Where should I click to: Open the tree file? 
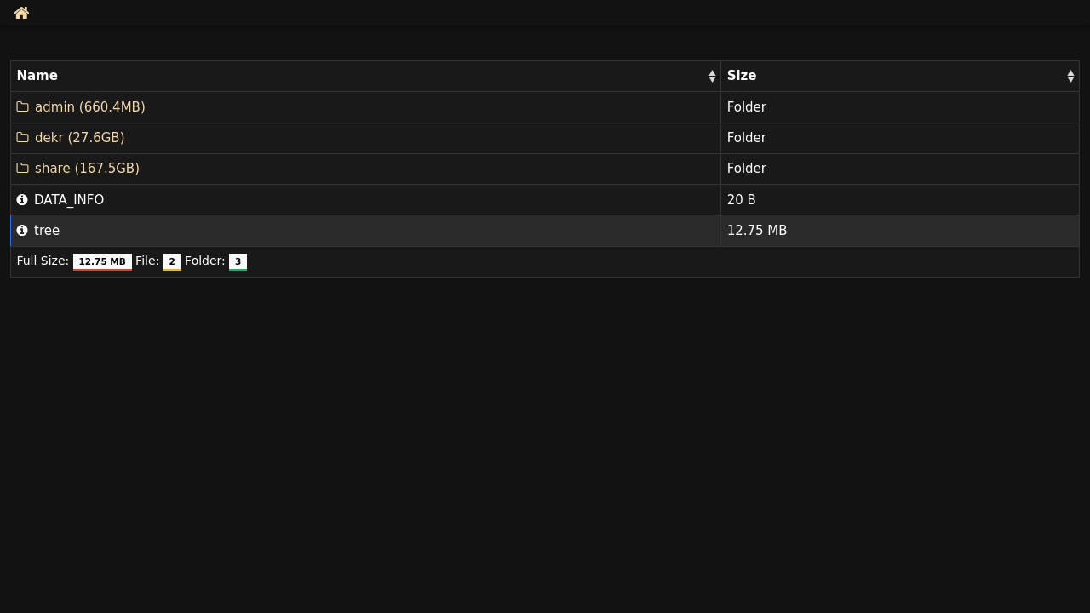pos(47,231)
